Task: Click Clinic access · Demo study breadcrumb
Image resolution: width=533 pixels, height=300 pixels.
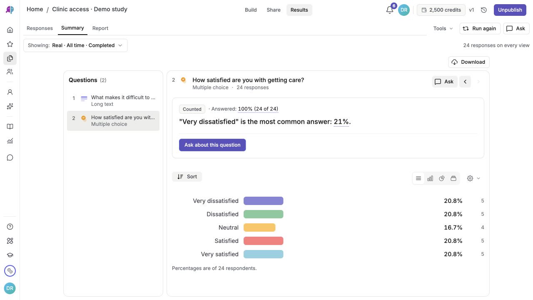Action: (x=90, y=9)
